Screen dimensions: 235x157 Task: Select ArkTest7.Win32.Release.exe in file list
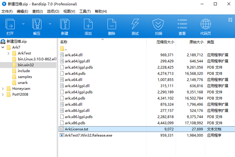[88, 135]
